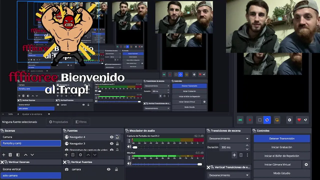
Task: Toggle lock on Navegador 3 source
Action: pyautogui.click(x=117, y=143)
